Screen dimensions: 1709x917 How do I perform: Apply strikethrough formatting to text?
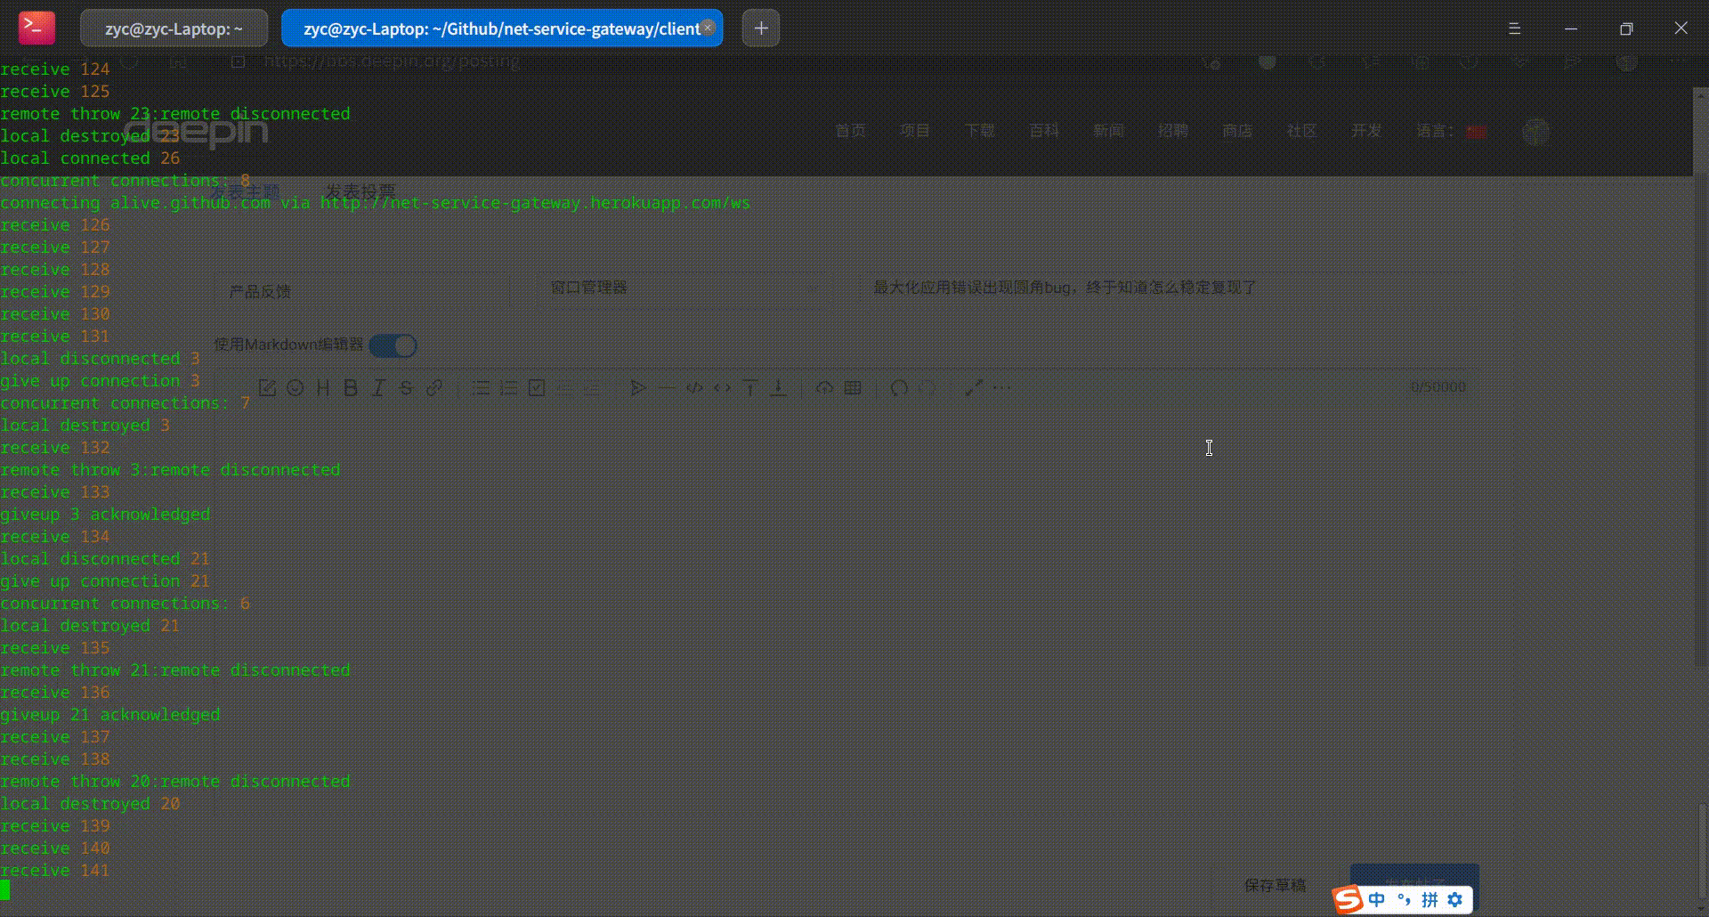[x=406, y=387]
